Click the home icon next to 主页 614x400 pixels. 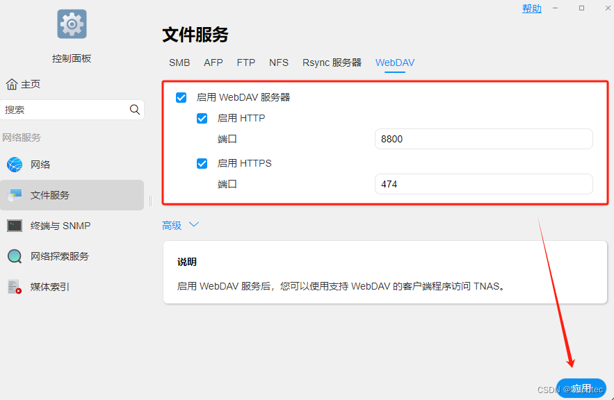tap(12, 84)
